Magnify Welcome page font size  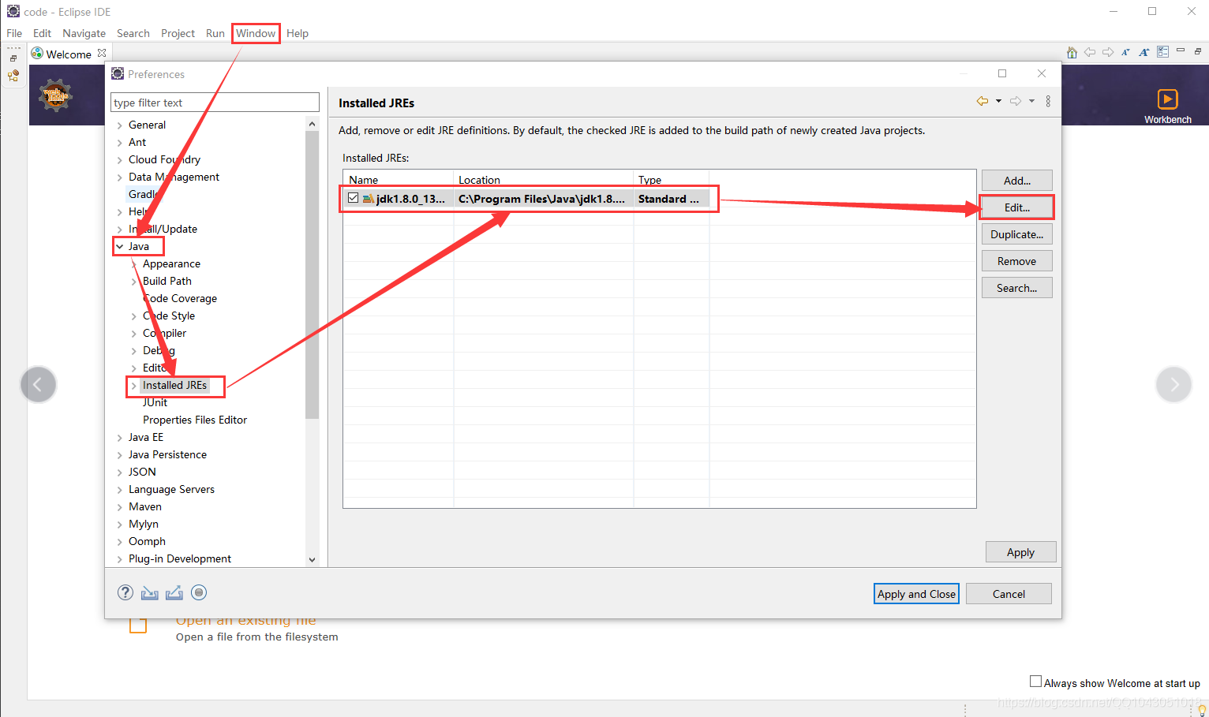1144,52
